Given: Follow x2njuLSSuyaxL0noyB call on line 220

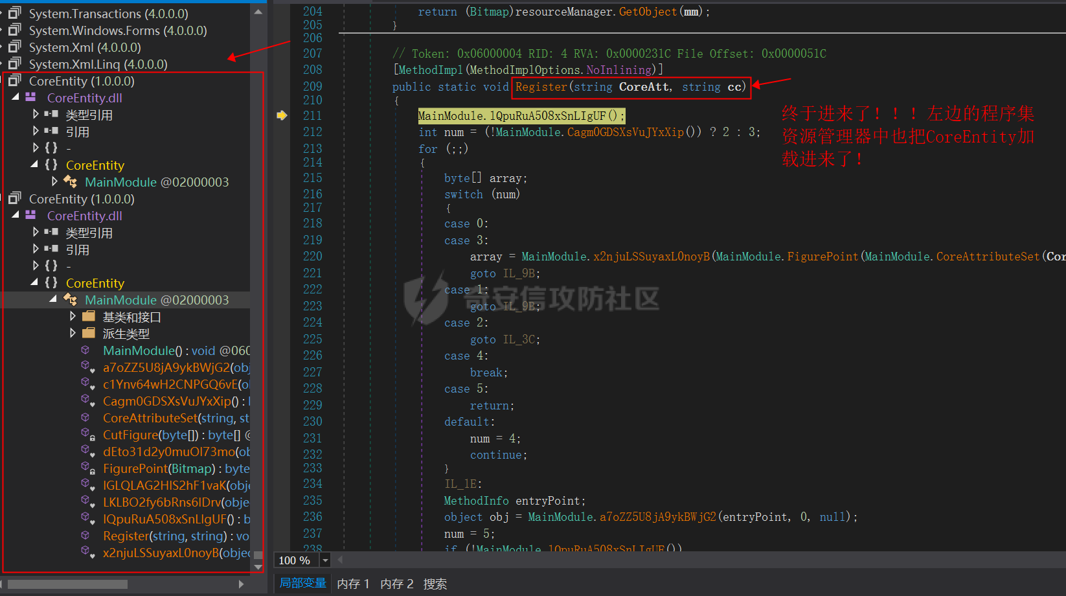Looking at the screenshot, I should click(652, 257).
